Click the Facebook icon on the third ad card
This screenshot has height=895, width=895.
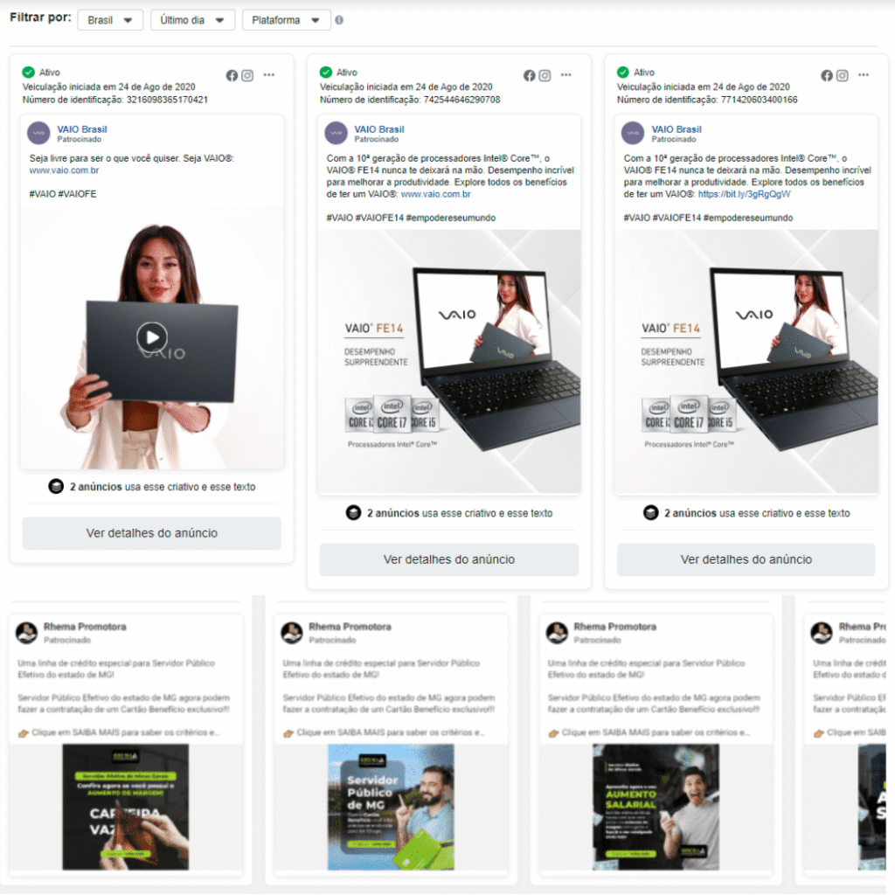pyautogui.click(x=827, y=76)
